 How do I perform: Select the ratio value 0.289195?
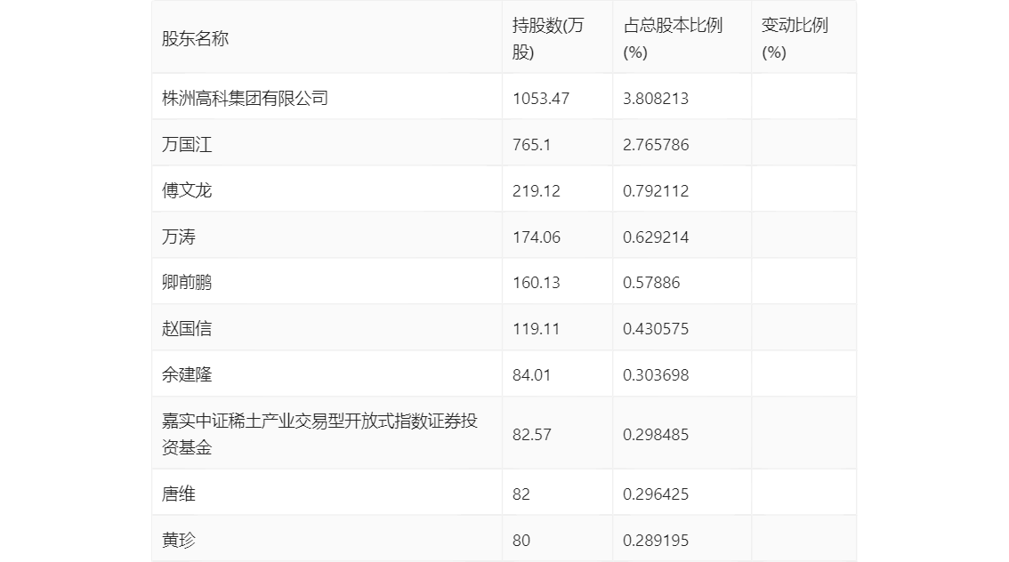pyautogui.click(x=656, y=541)
